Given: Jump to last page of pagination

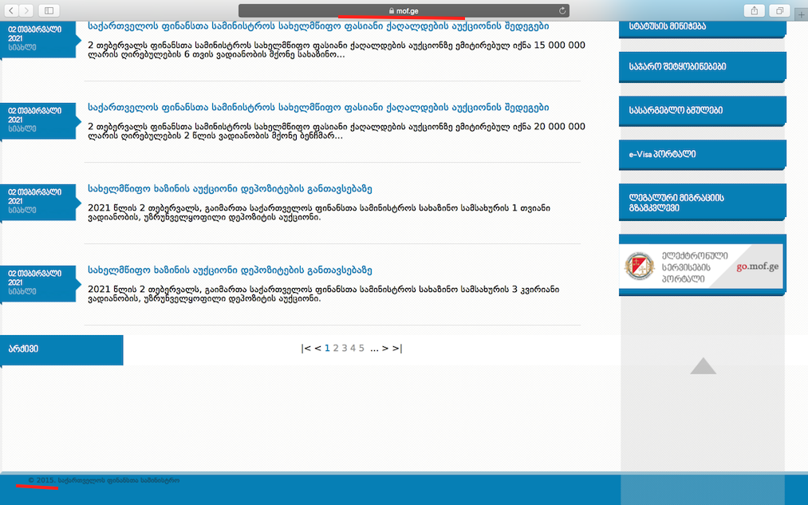Looking at the screenshot, I should click(x=397, y=348).
